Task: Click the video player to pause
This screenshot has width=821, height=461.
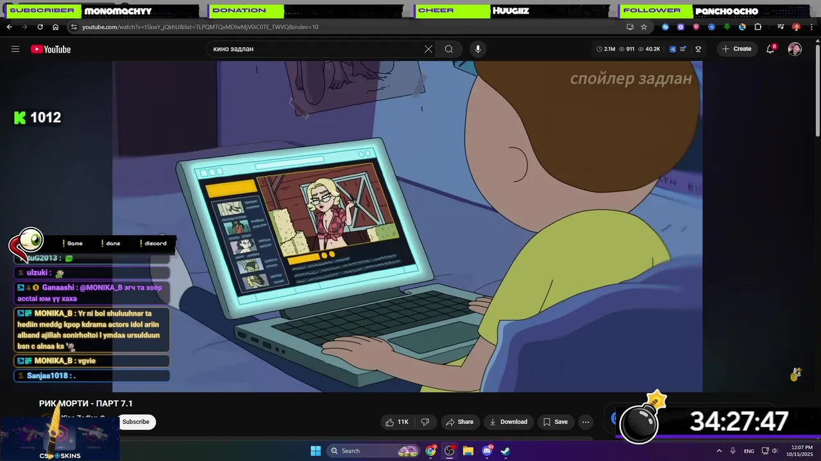Action: point(407,226)
